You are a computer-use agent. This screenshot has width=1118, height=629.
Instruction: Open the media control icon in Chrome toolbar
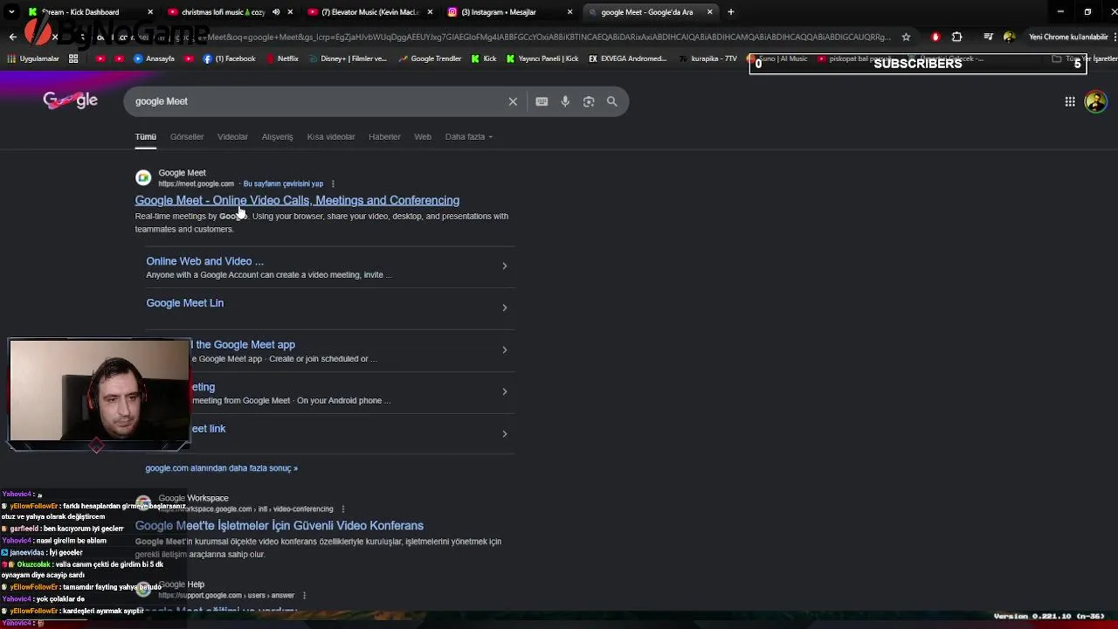988,37
